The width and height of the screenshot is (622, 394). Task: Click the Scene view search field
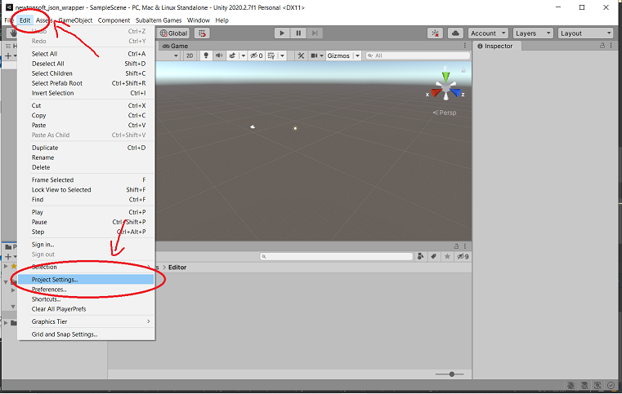click(x=418, y=55)
